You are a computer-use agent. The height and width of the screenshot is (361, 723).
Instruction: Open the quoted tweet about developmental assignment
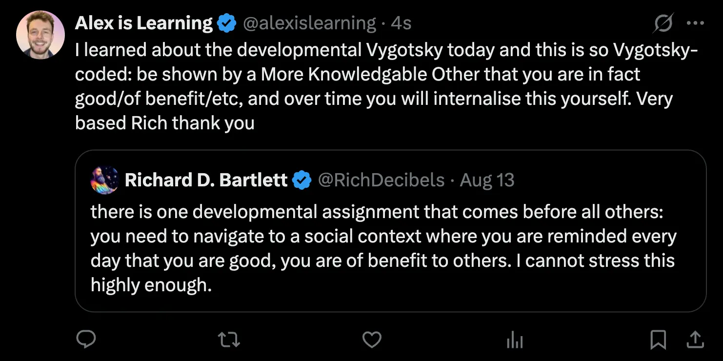click(383, 248)
